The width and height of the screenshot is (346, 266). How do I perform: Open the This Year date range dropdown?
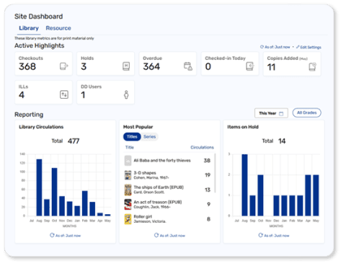(271, 113)
